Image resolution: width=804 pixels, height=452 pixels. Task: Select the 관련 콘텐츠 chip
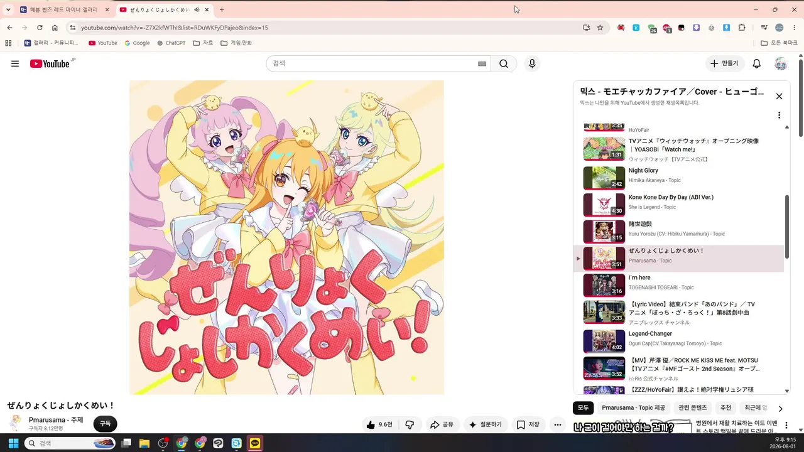(692, 408)
